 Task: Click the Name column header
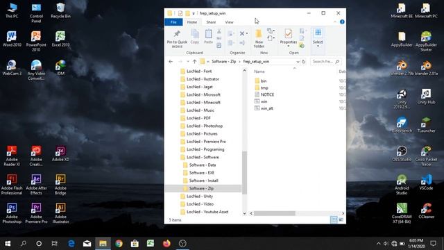coord(259,72)
